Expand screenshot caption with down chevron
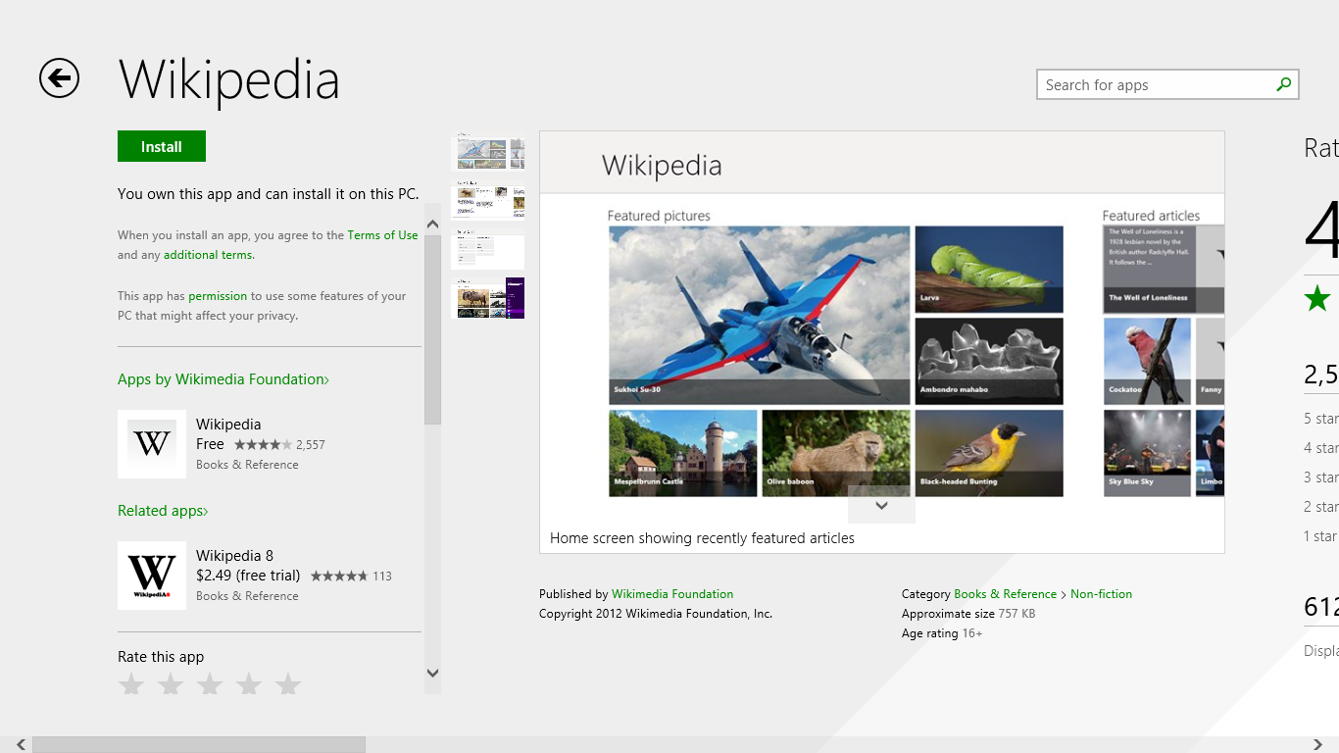Screen dimensions: 1339x753 881,505
